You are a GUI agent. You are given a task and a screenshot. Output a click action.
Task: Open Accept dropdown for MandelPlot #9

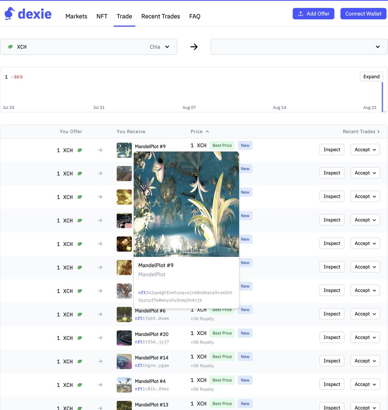click(x=365, y=150)
